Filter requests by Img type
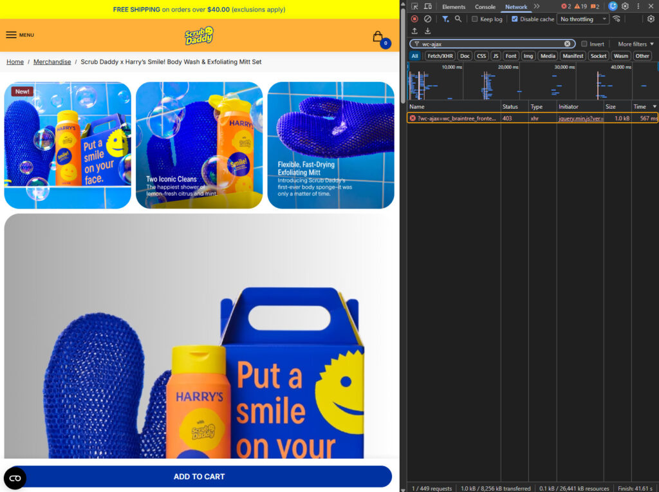659x492 pixels. pyautogui.click(x=528, y=56)
